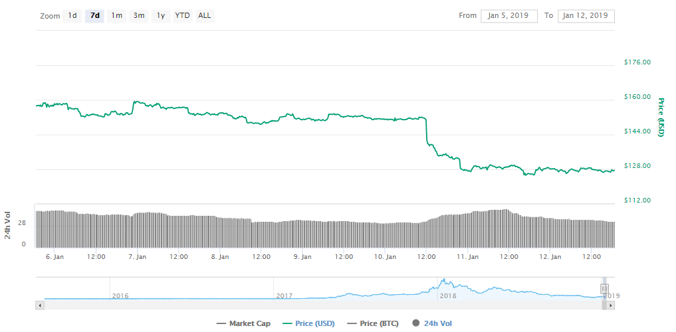Click the 2018 peak in navigator

442,281
